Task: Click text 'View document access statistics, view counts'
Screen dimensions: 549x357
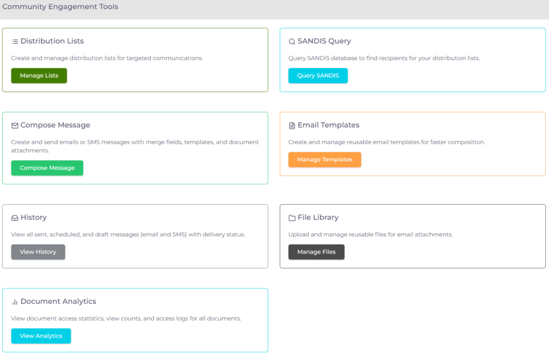Action: pos(76,318)
